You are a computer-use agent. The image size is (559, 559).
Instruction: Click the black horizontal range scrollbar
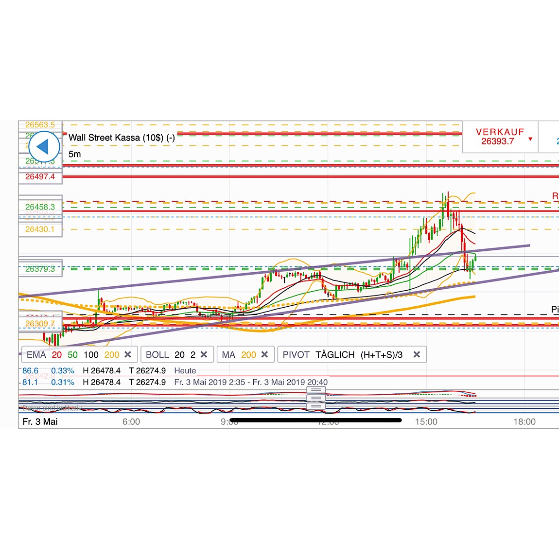point(316,420)
